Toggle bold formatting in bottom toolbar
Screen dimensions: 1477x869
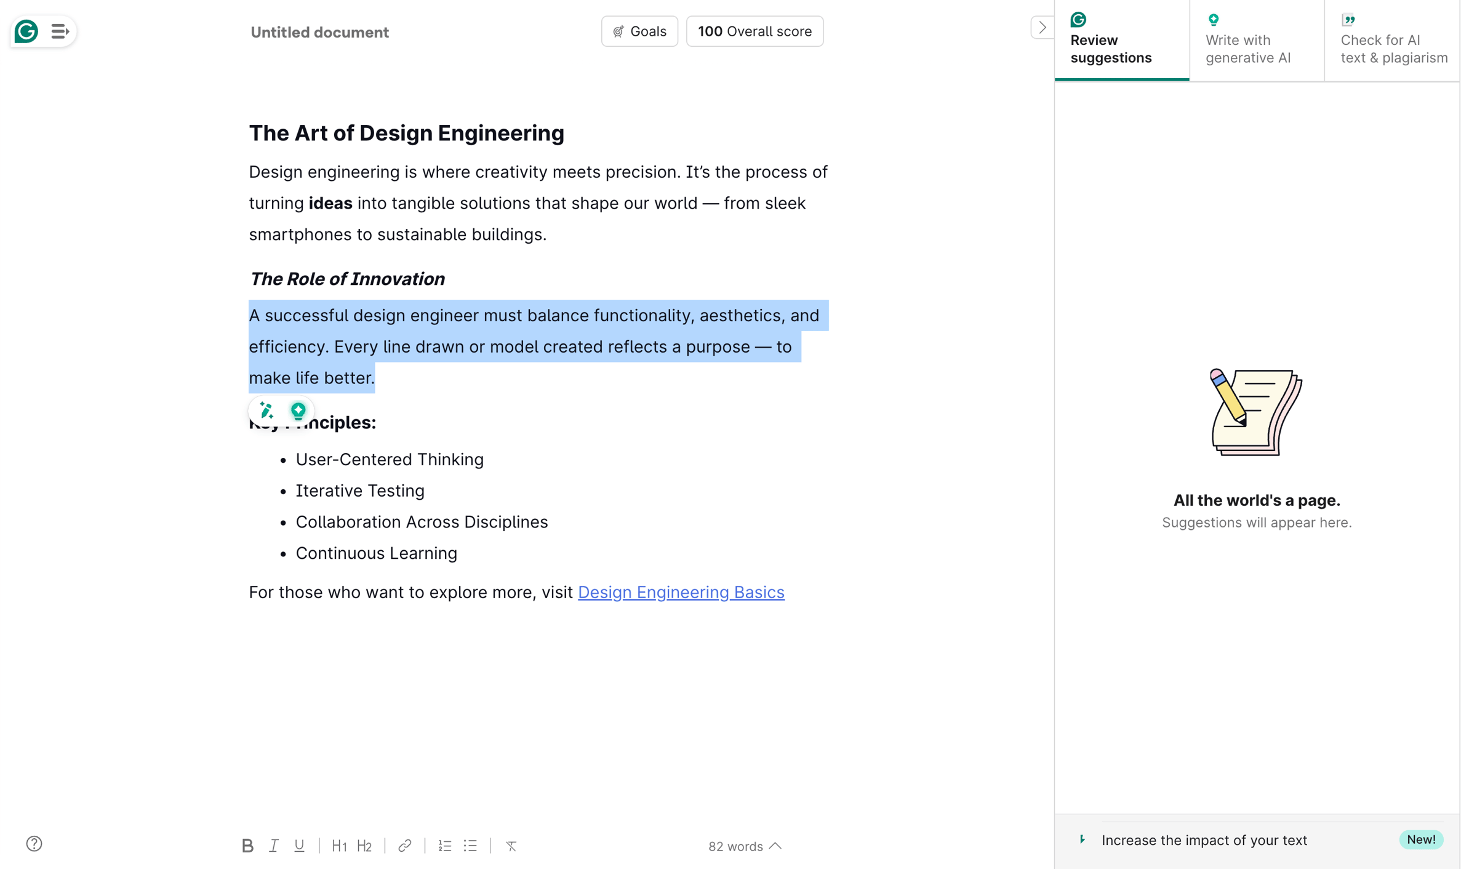click(x=247, y=846)
